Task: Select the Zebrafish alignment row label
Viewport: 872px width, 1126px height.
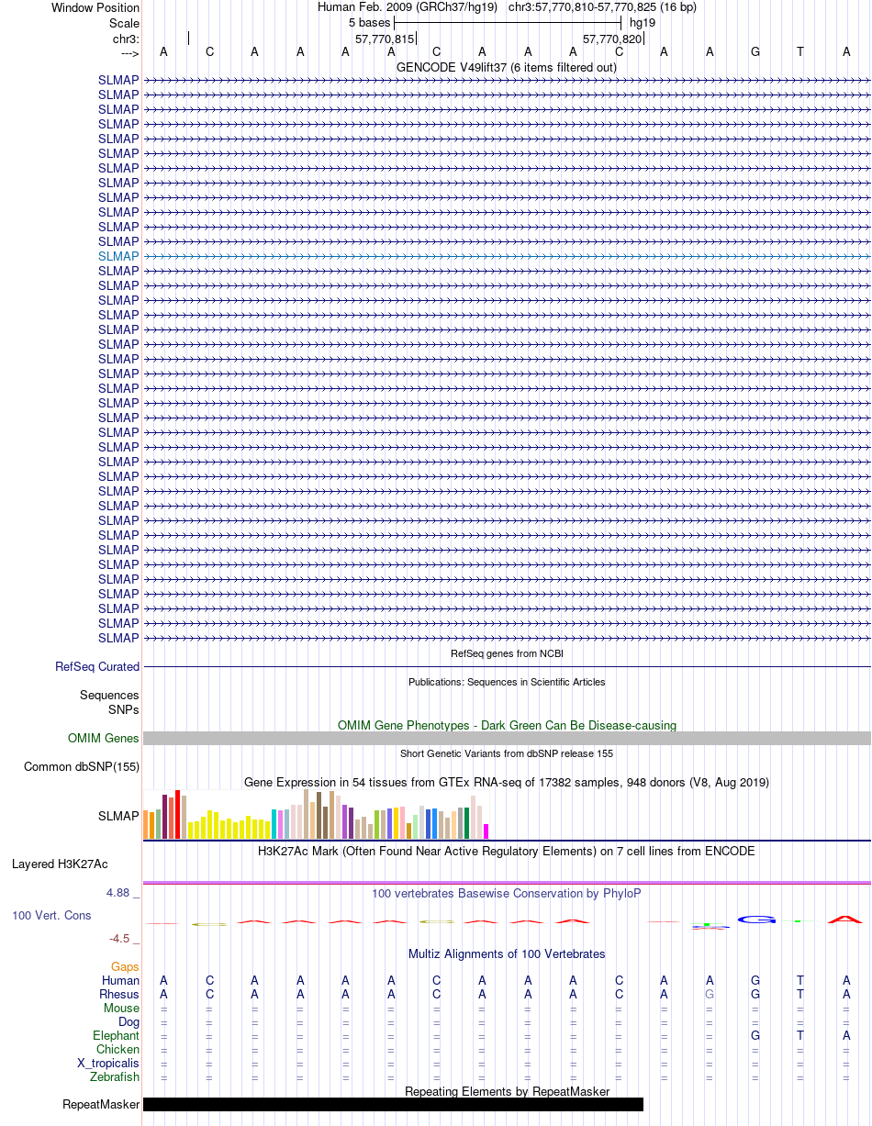Action: (x=115, y=1077)
